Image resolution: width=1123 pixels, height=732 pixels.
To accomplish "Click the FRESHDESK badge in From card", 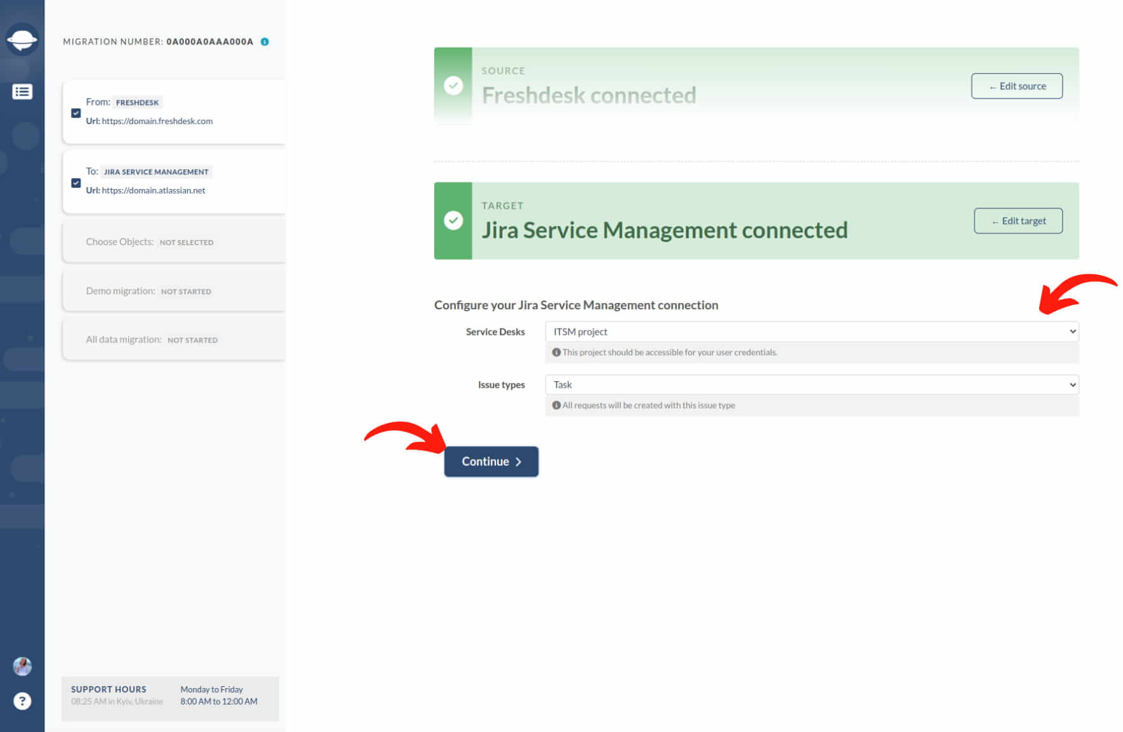I will [138, 102].
